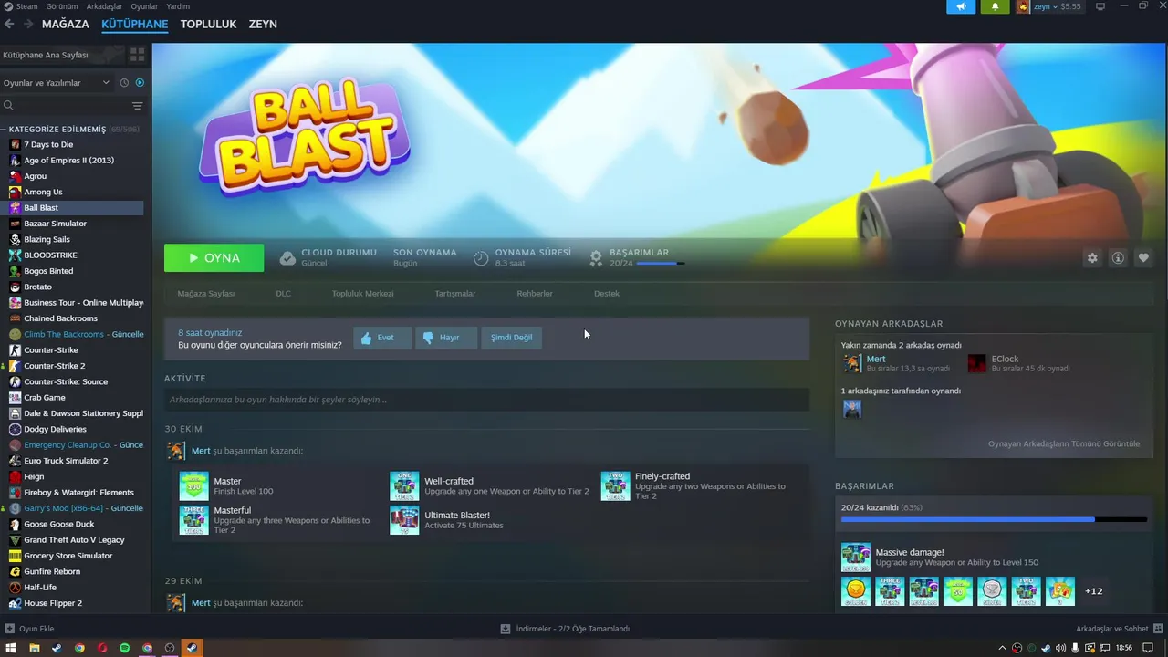1168x657 pixels.
Task: Open advanced filter options icon
Action: point(137,106)
